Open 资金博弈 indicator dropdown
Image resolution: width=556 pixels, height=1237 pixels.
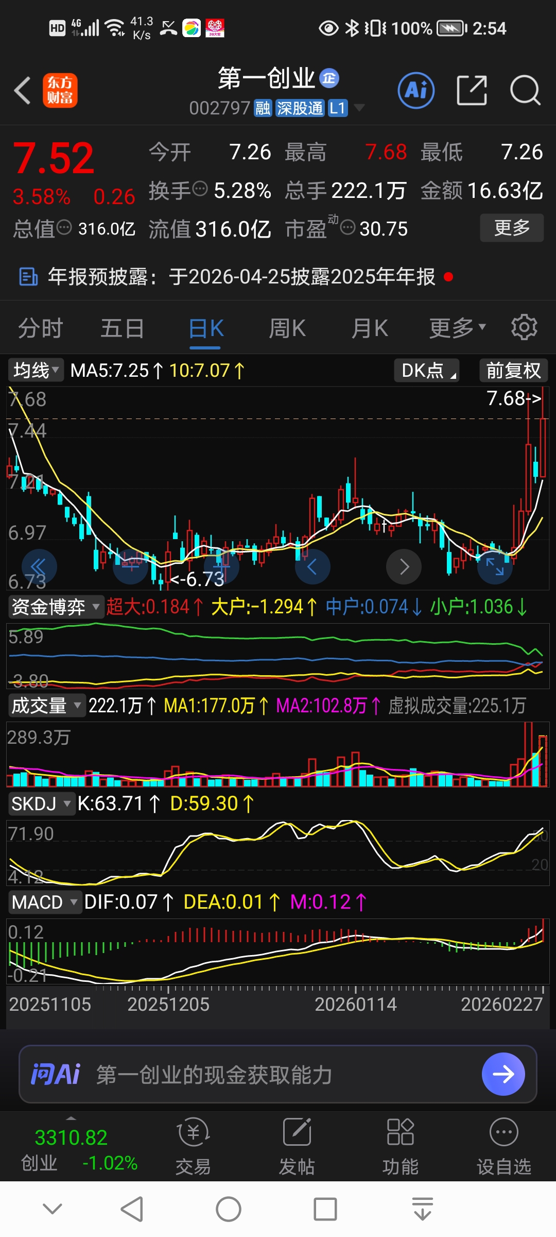(56, 607)
